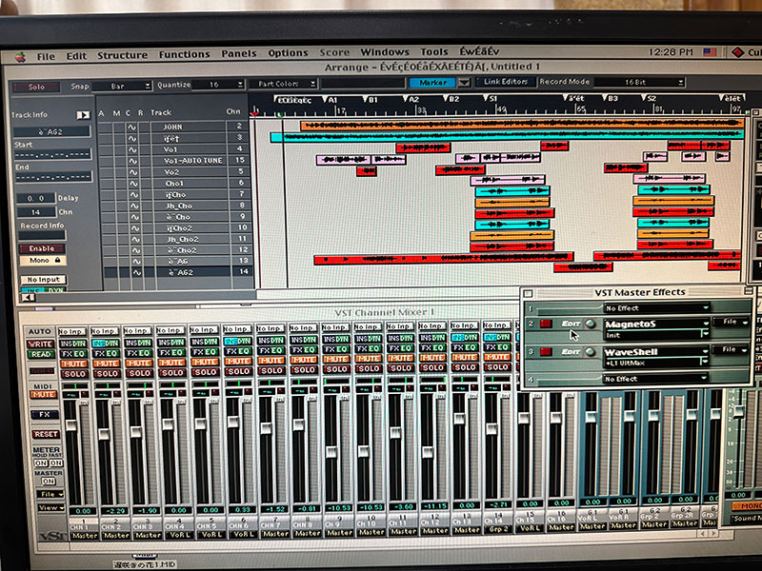This screenshot has width=762, height=571.
Task: Click the Enable record button
Action: 42,248
